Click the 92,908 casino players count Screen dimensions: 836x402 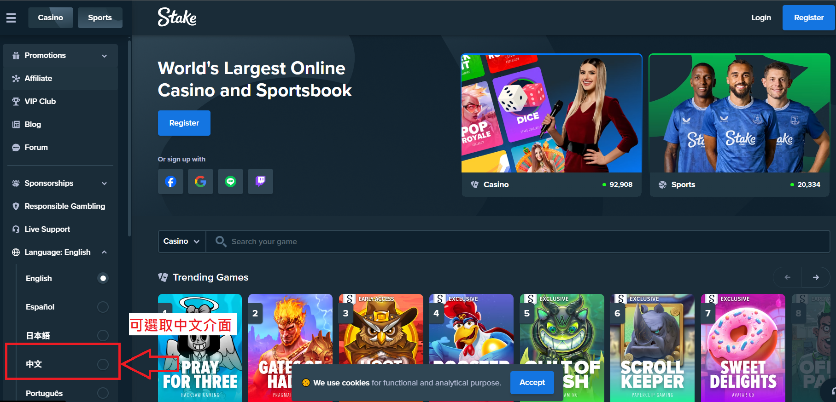point(621,184)
